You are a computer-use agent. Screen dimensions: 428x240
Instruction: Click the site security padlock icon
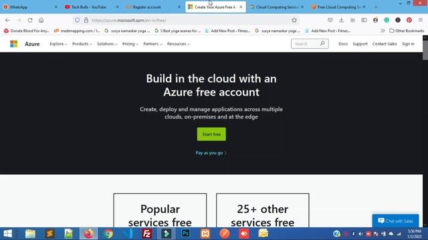[x=86, y=20]
